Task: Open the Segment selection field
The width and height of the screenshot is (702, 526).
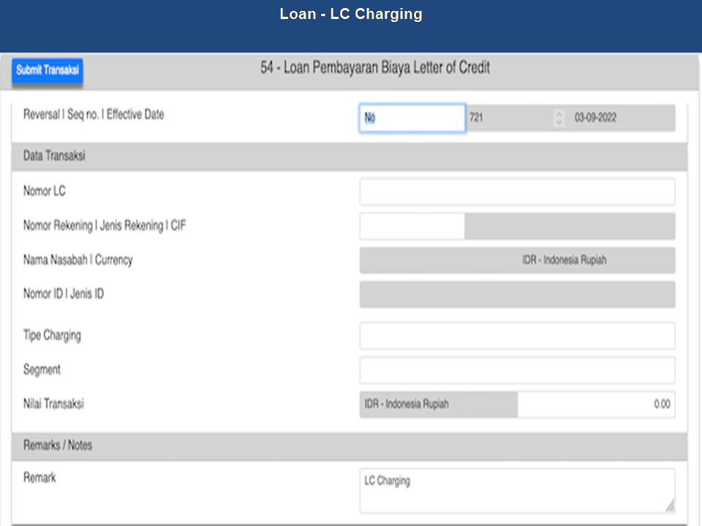Action: [517, 370]
